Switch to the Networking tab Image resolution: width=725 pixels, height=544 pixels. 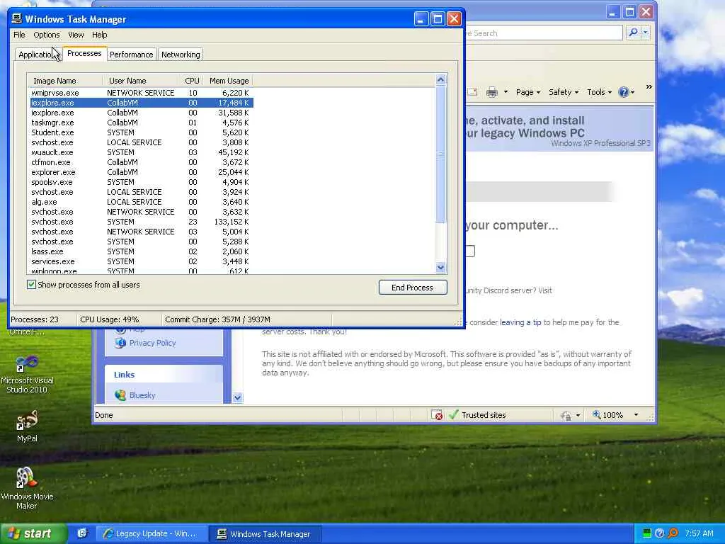point(181,55)
